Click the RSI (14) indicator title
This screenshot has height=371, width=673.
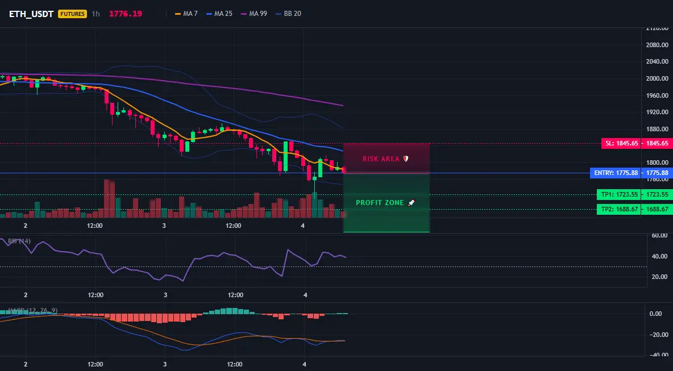(19, 241)
